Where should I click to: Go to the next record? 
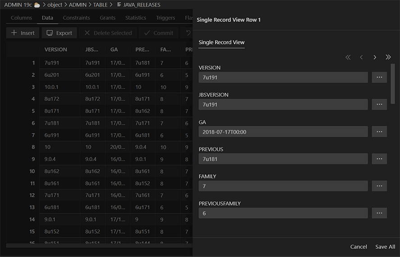coord(375,58)
